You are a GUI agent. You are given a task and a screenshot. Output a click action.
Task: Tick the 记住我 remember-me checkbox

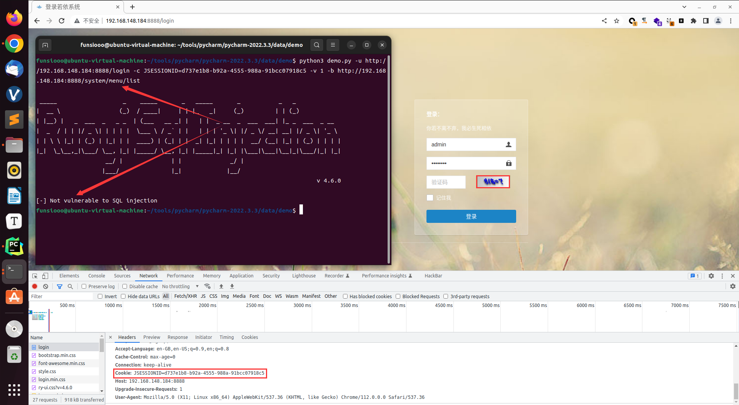pos(430,198)
